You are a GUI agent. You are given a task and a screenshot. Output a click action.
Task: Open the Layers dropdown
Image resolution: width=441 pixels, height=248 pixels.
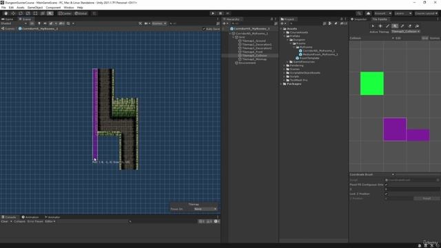click(x=403, y=13)
